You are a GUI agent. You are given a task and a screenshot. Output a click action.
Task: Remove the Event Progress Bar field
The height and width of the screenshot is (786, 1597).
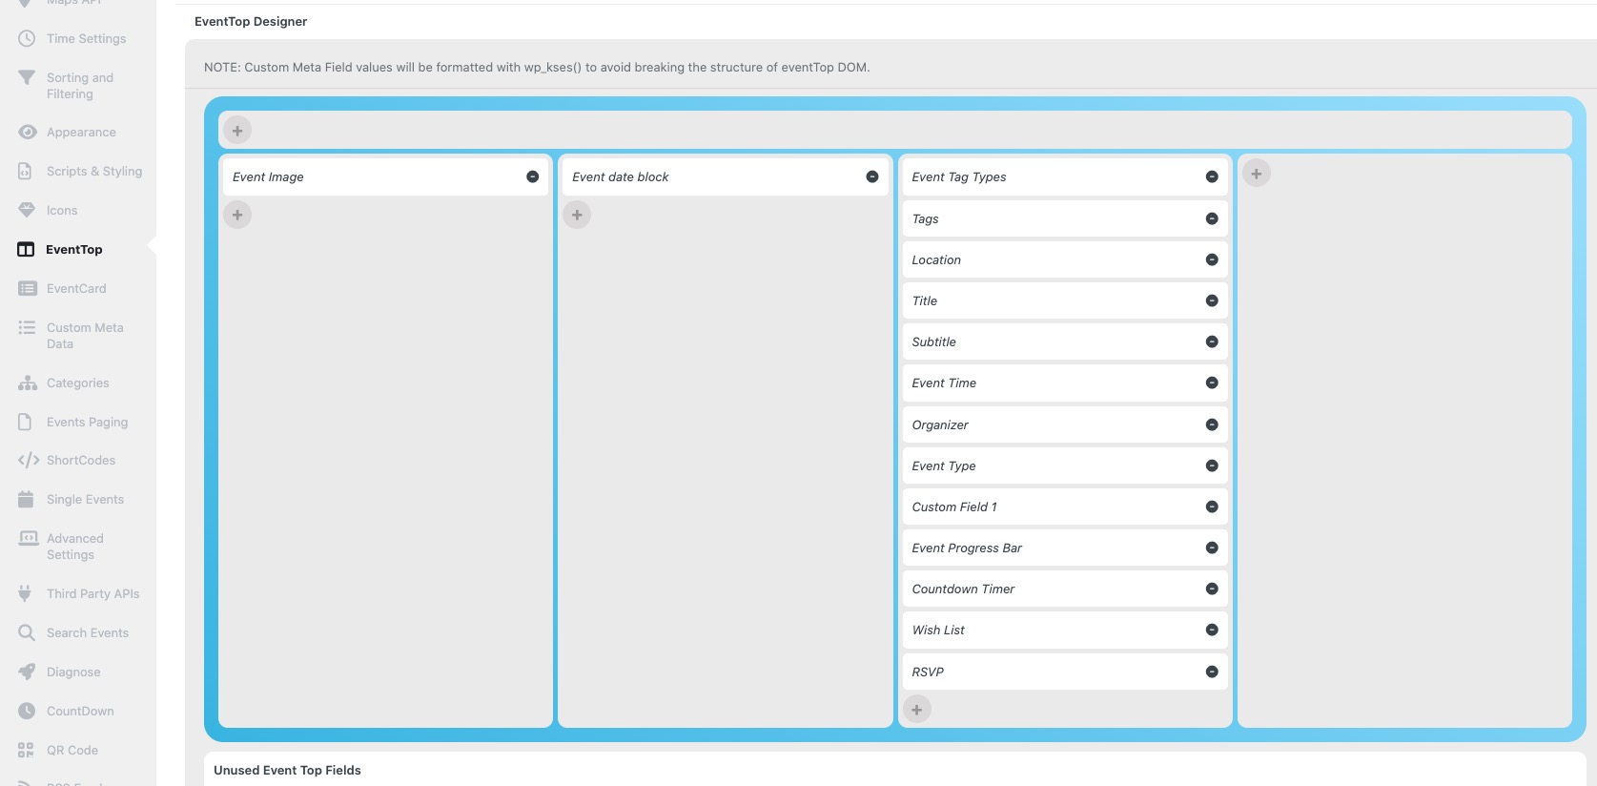tap(1212, 548)
